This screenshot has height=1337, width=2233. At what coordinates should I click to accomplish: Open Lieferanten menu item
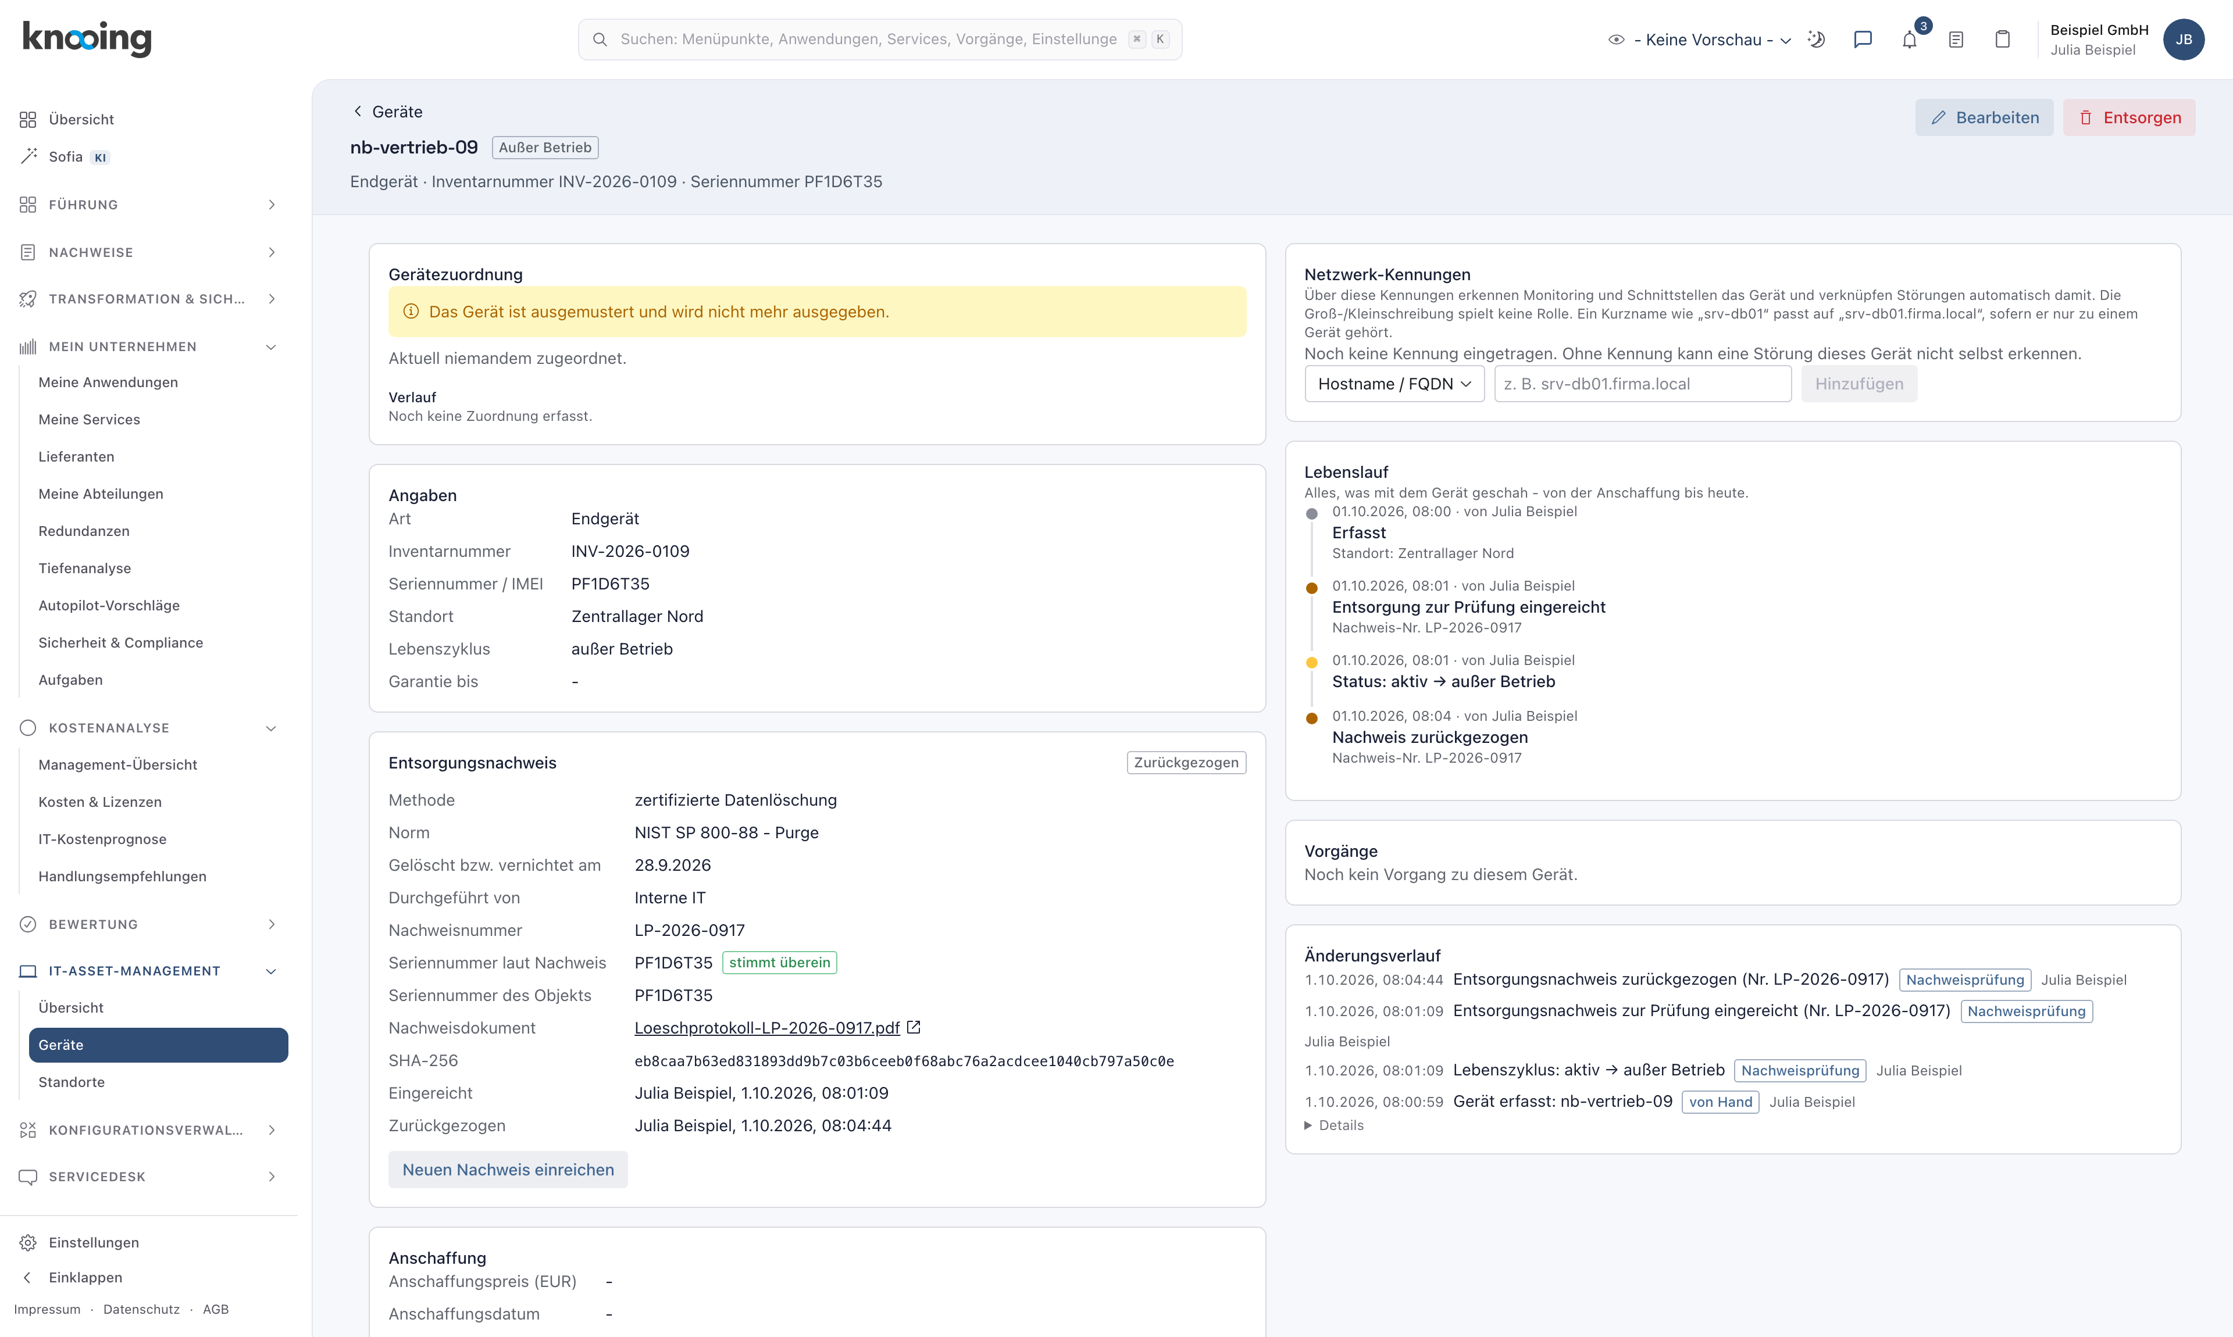coord(77,457)
